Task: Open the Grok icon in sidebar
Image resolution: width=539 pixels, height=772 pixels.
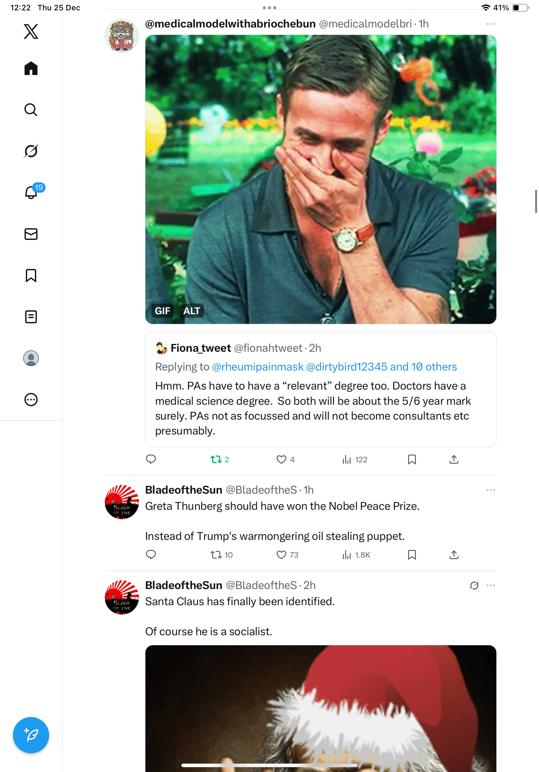Action: (x=31, y=151)
